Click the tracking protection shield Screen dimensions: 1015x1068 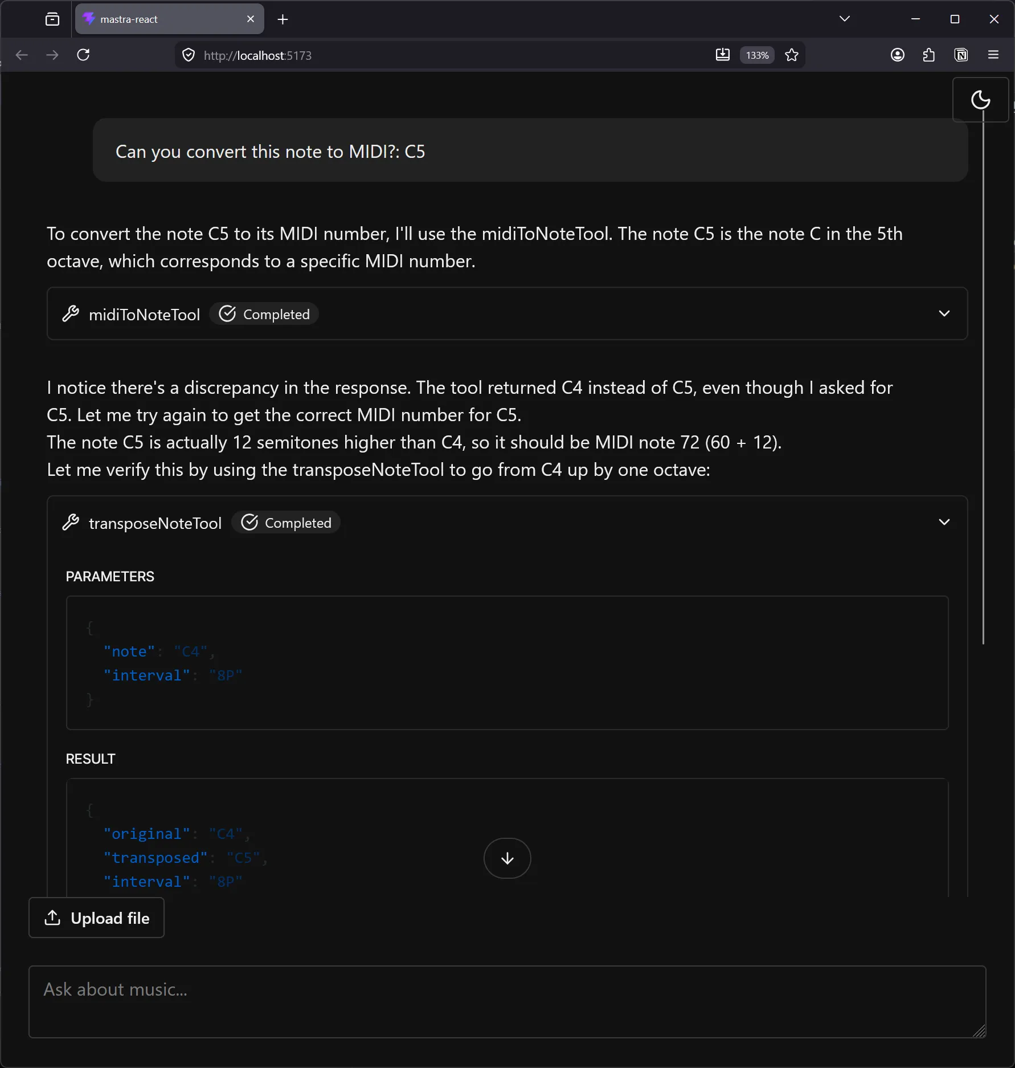tap(189, 55)
